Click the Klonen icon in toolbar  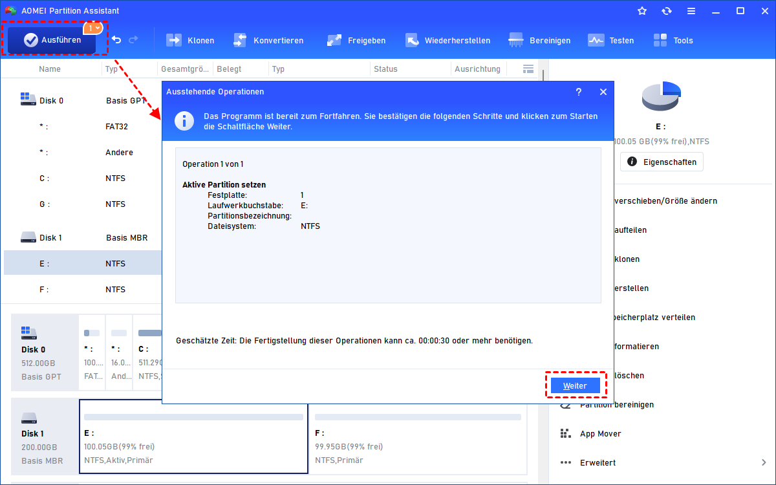pos(174,40)
